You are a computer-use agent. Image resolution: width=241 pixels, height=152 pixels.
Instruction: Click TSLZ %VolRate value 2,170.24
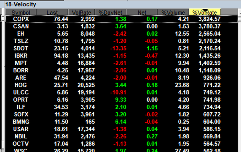[210, 41]
